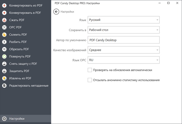
Task: Click the default author text field
Action: (x=123, y=40)
